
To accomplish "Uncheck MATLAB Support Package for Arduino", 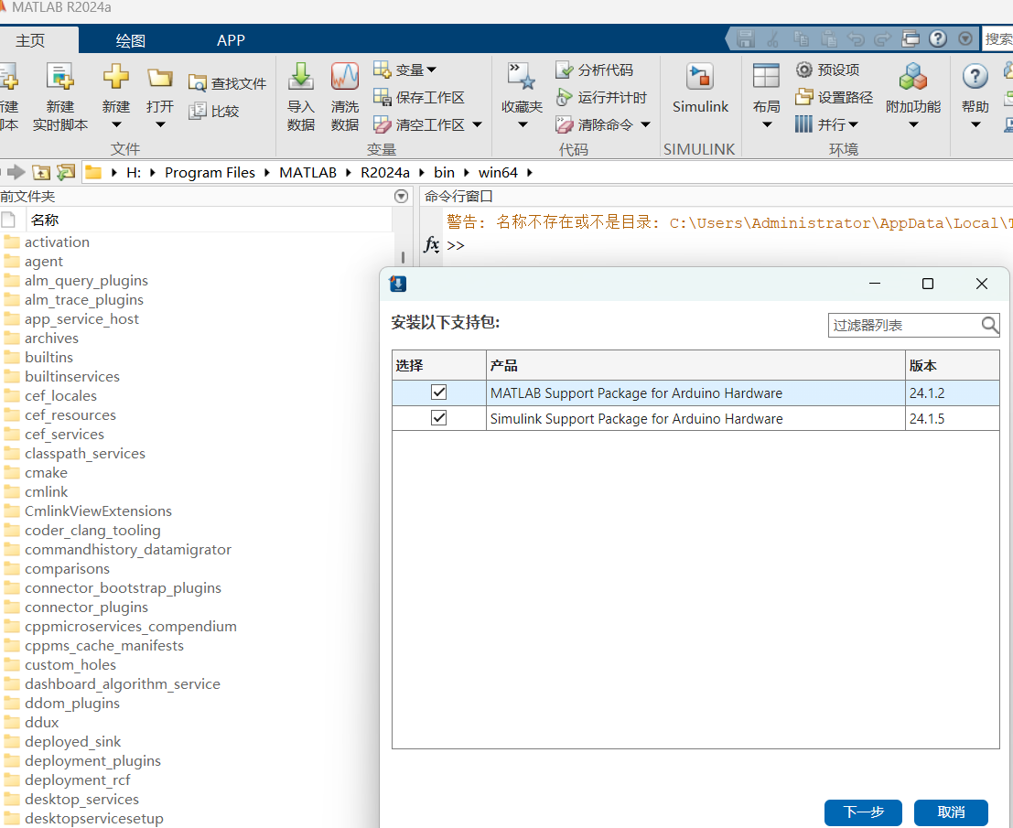I will pos(438,392).
